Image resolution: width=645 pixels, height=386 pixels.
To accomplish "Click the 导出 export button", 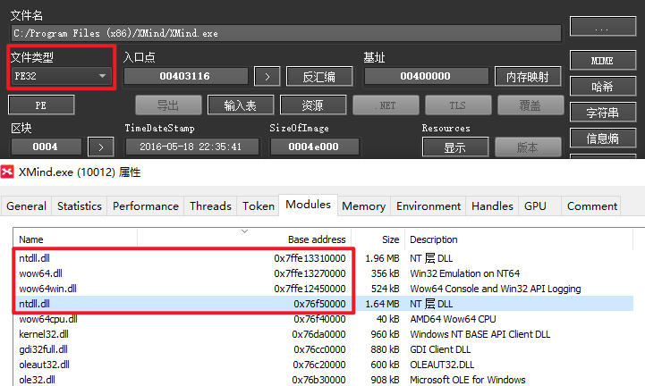I will click(168, 105).
